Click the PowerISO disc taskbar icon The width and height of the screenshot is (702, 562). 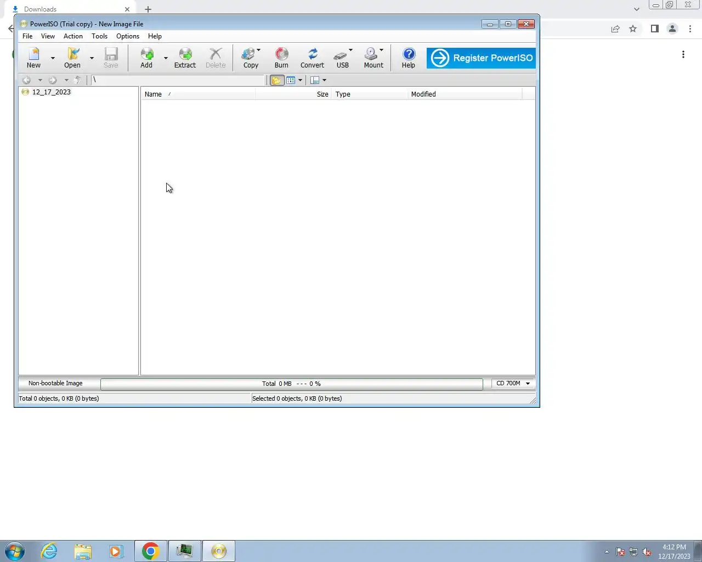click(218, 551)
